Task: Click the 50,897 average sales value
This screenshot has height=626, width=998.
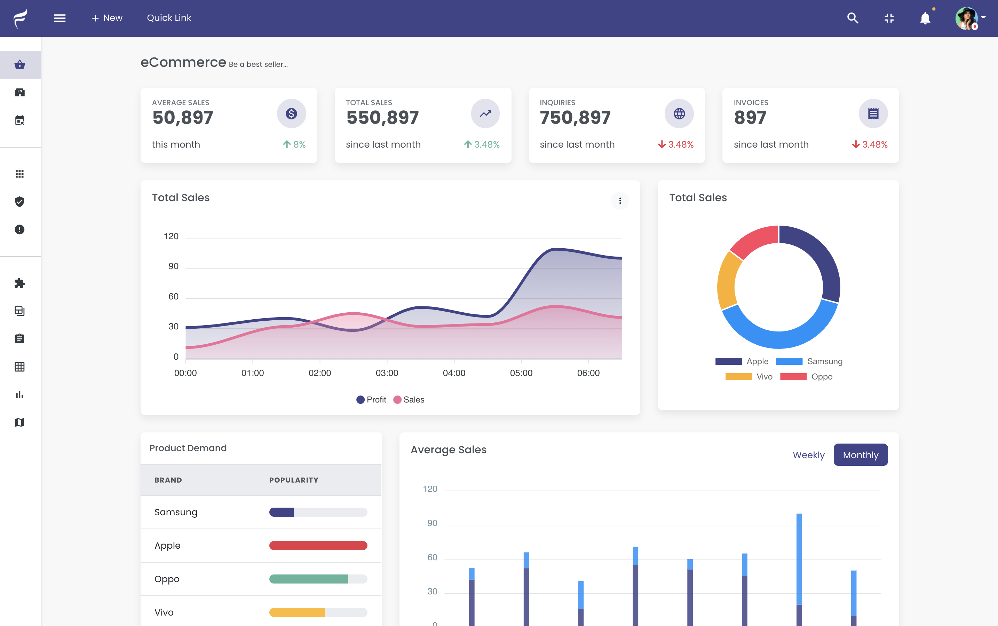Action: coord(183,118)
